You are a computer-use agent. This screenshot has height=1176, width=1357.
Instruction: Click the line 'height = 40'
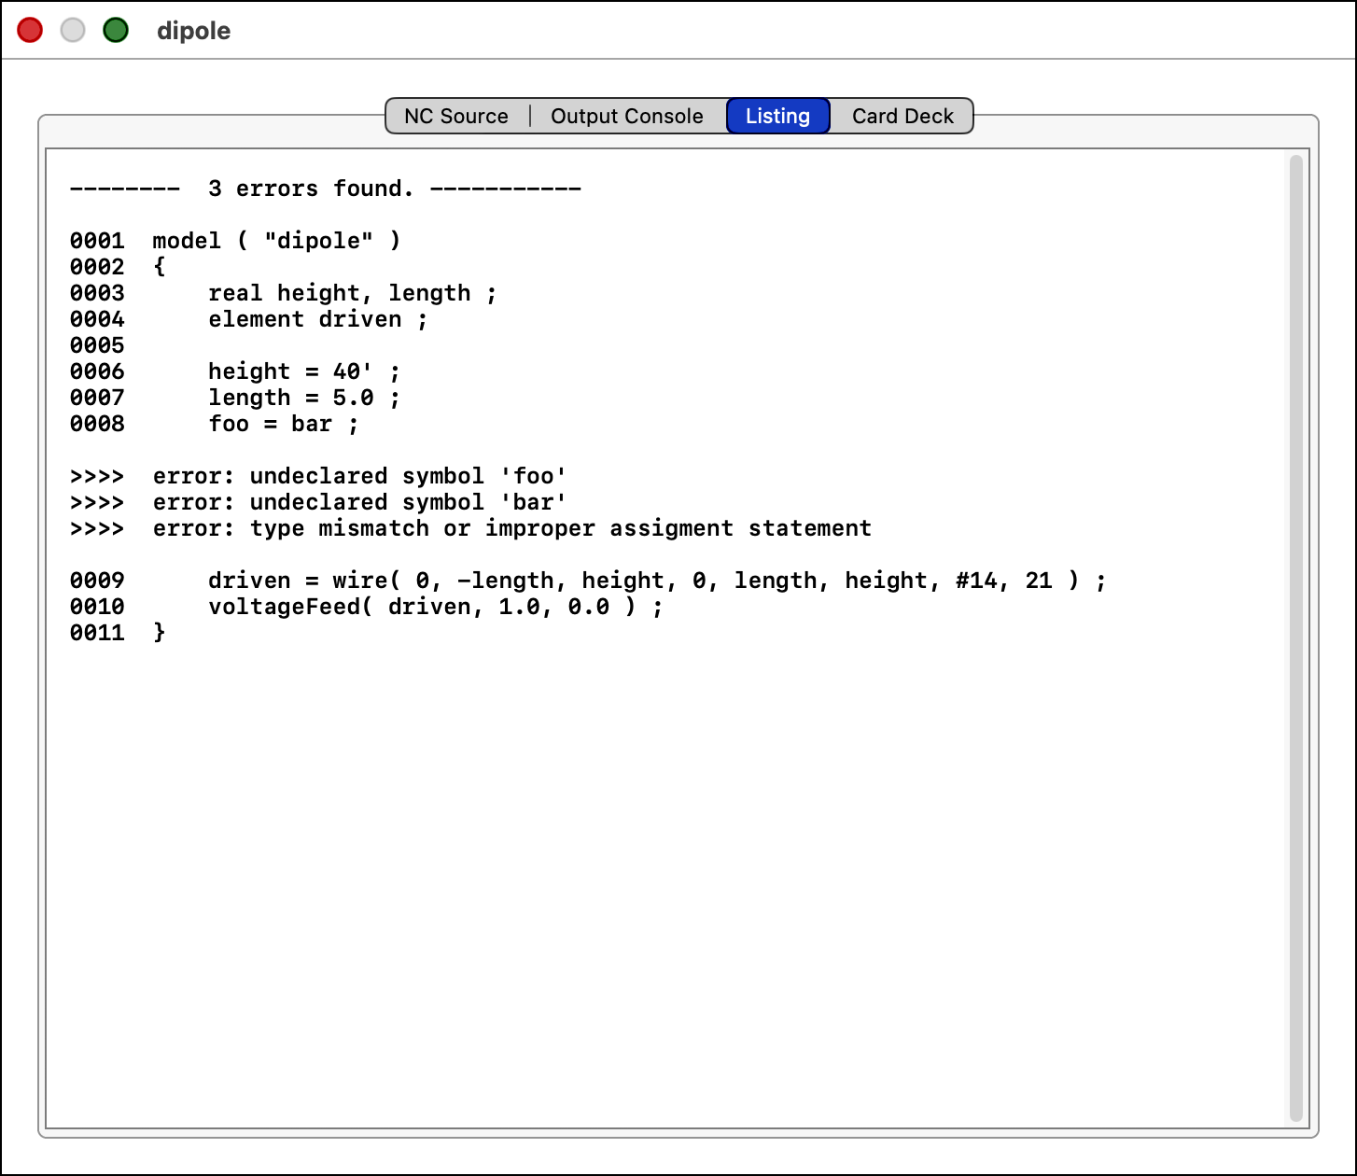tap(303, 371)
